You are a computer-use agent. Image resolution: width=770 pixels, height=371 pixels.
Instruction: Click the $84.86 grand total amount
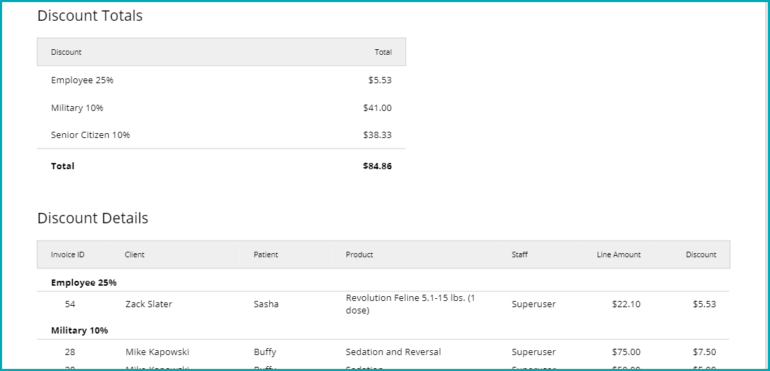(x=377, y=166)
